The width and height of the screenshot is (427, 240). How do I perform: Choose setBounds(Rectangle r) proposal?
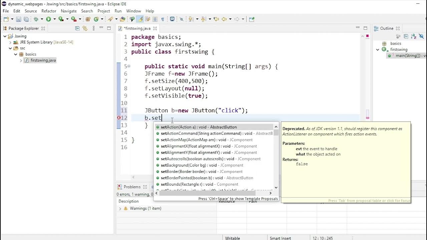213,184
